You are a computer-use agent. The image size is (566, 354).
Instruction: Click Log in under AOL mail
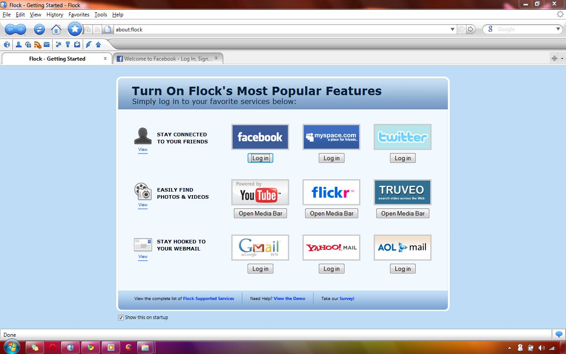tap(403, 269)
